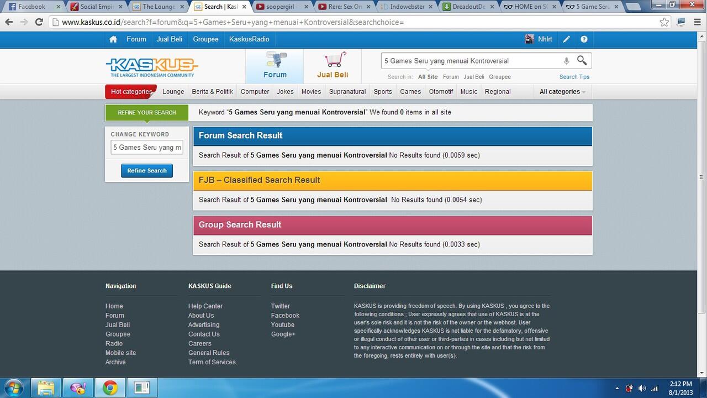Switch to The Lounge browser tab

point(159,7)
